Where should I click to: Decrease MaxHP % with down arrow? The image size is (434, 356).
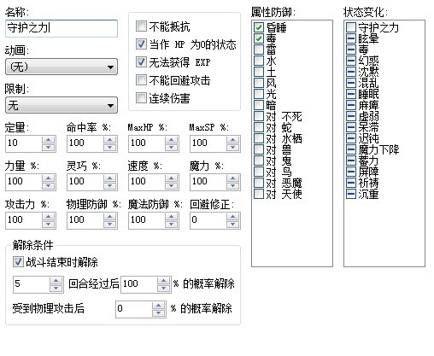(171, 147)
